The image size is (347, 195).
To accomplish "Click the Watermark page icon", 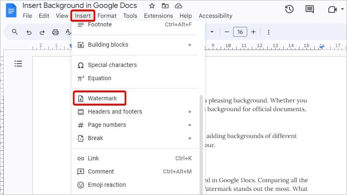I will (x=81, y=98).
